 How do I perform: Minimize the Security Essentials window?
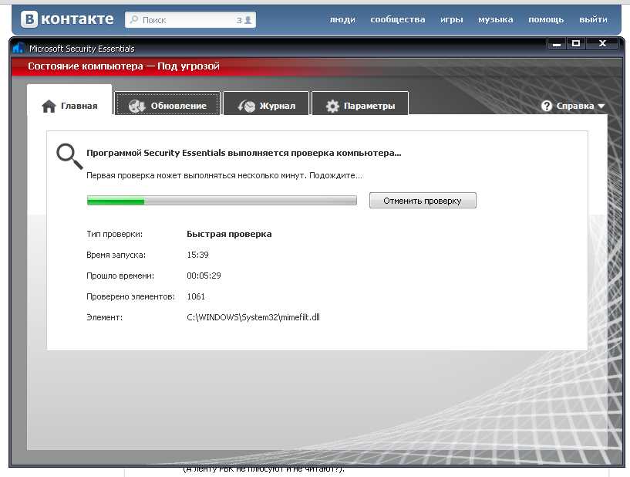tap(557, 44)
